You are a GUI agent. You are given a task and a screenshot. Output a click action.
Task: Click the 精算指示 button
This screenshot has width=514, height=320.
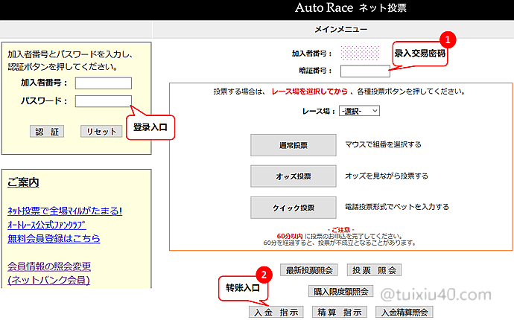(339, 312)
